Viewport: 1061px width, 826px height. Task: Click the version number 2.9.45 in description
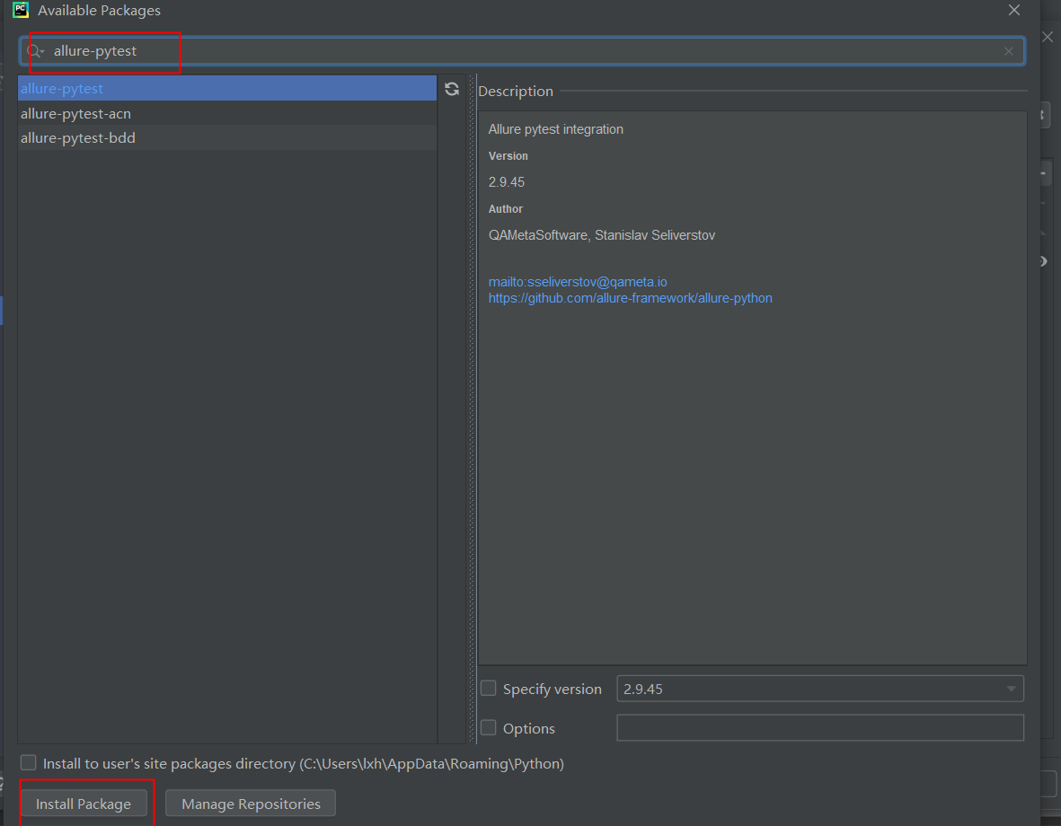point(507,182)
